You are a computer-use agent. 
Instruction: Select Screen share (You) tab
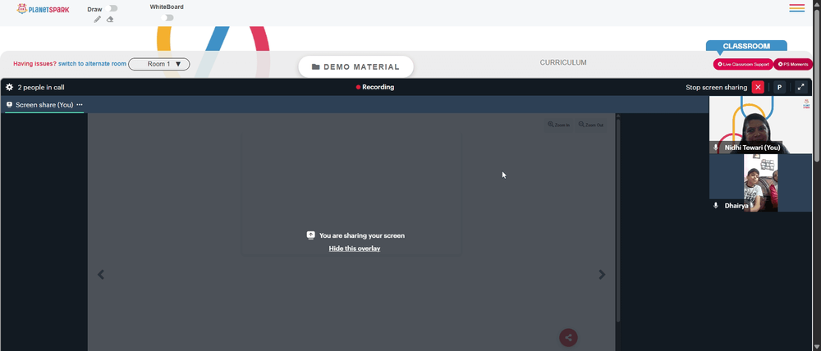pos(44,105)
